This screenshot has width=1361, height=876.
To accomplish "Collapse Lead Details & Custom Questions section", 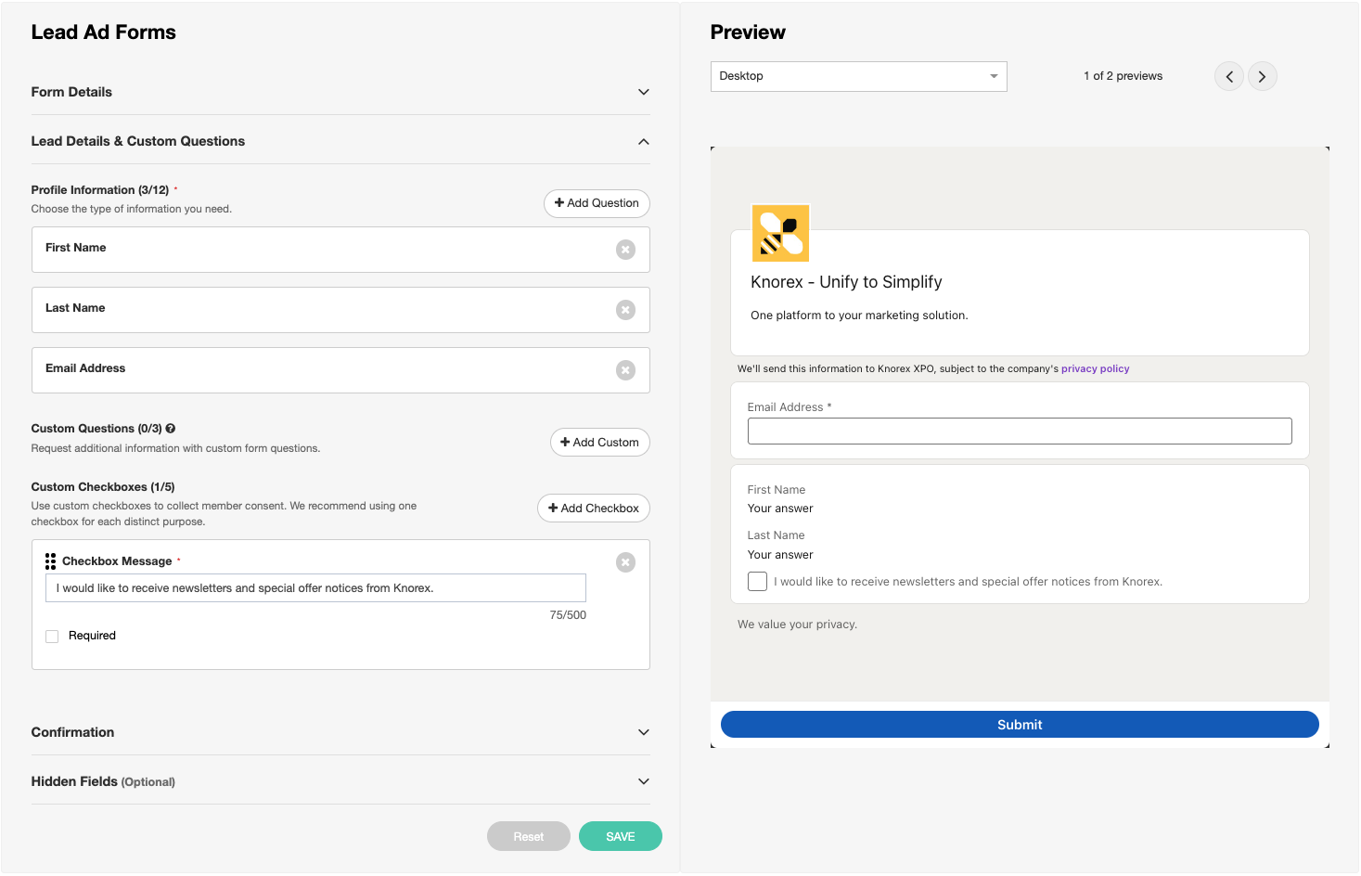I will pos(643,141).
